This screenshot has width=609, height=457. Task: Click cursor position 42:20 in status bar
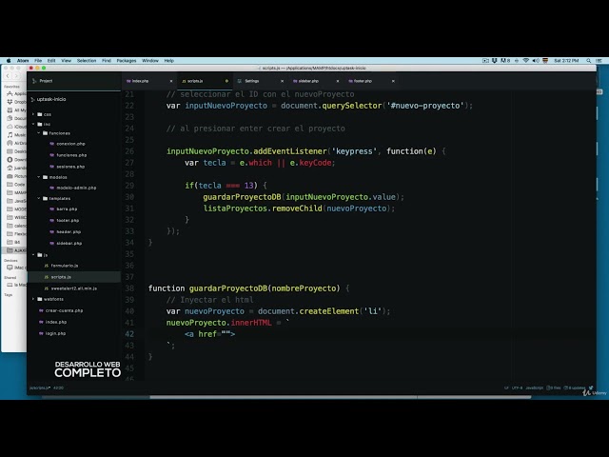58,387
